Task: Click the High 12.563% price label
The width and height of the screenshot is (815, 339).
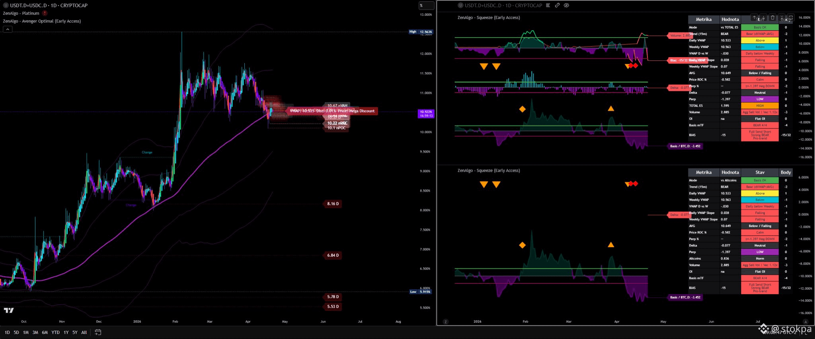Action: 421,32
